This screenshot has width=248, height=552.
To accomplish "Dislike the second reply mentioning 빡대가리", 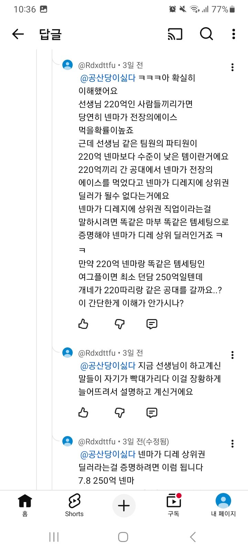I will tap(119, 413).
